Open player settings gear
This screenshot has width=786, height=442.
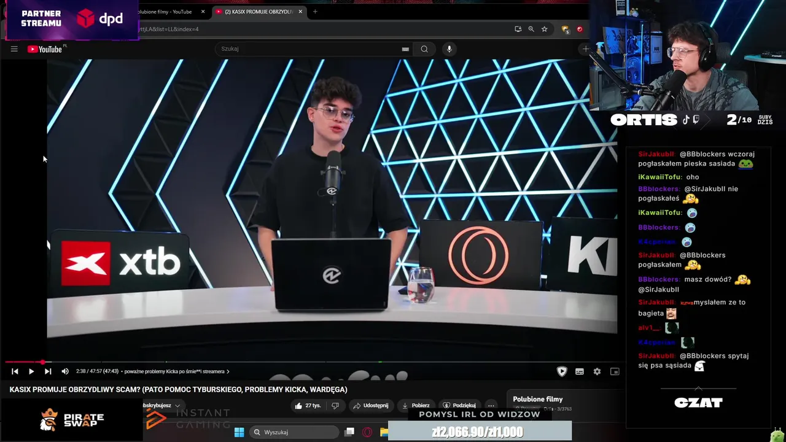point(597,371)
